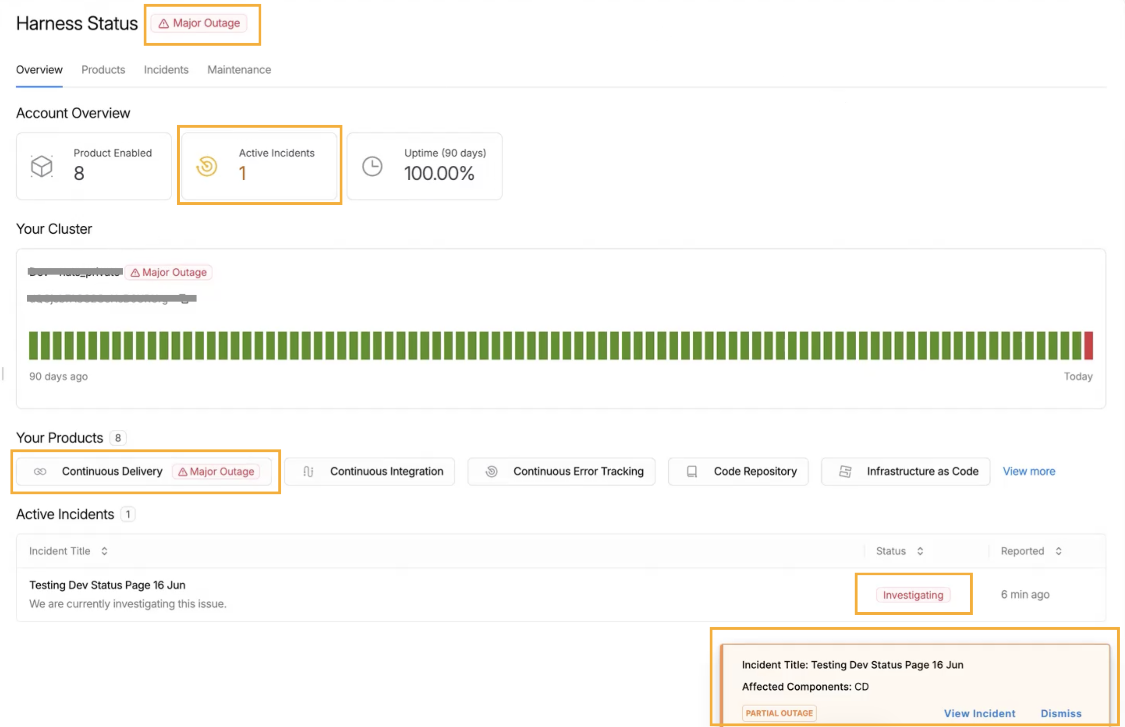Image resolution: width=1125 pixels, height=727 pixels.
Task: Sort incidents by Status column arrows
Action: coord(920,551)
